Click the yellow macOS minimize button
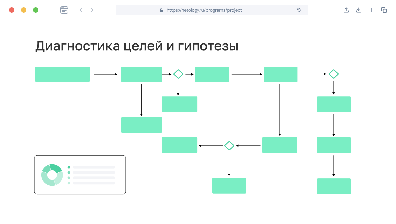396x224 pixels. coord(24,10)
